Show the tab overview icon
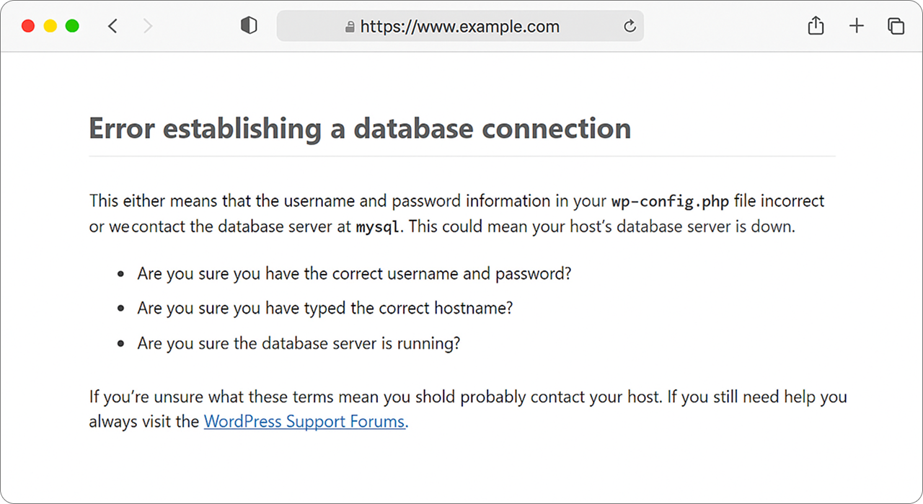 tap(896, 27)
